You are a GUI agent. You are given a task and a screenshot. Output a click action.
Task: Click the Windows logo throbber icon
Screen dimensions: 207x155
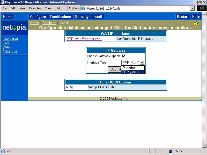pyautogui.click(x=202, y=9)
